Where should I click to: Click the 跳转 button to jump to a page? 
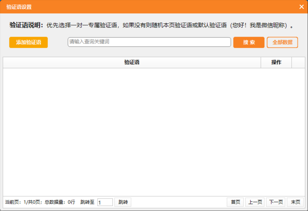pos(123,202)
